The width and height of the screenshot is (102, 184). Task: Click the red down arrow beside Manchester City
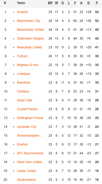[14, 21]
